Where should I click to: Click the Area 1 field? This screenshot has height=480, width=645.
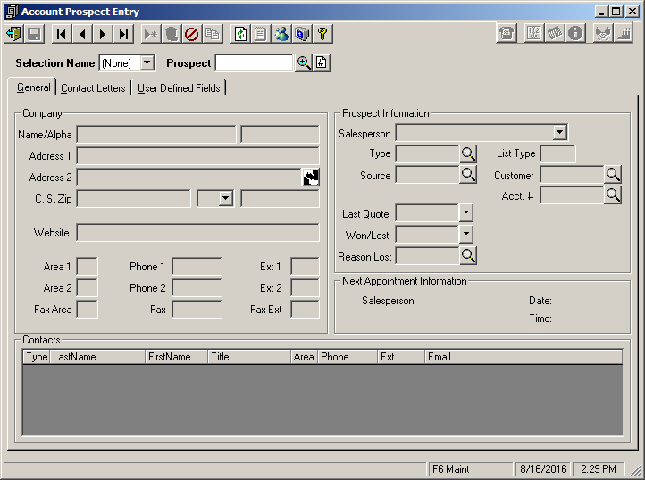[x=88, y=266]
